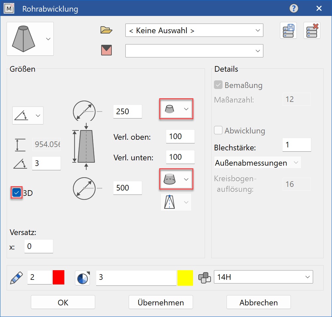The image size is (332, 317).
Task: Click the Kreisbogenauflösung field with 16
Action: pos(297,184)
